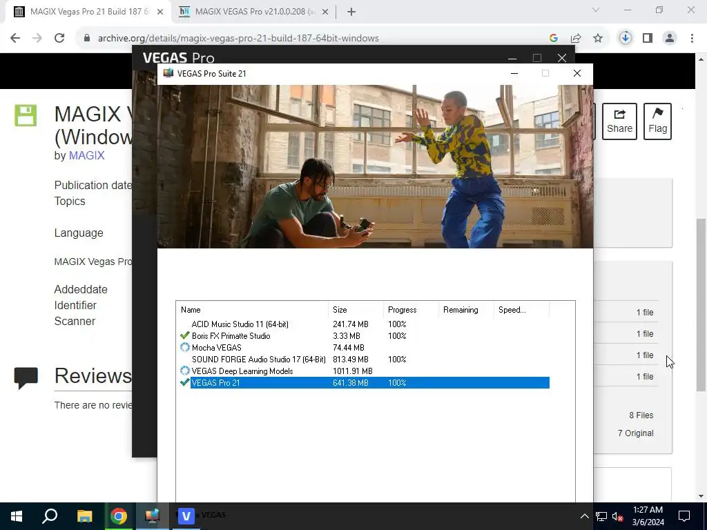Viewport: 707px width, 530px height.
Task: Open Chrome three-dot menu
Action: tap(692, 39)
